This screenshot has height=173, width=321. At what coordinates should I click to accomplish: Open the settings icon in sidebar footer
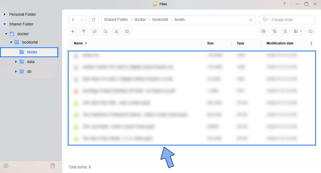click(6, 166)
